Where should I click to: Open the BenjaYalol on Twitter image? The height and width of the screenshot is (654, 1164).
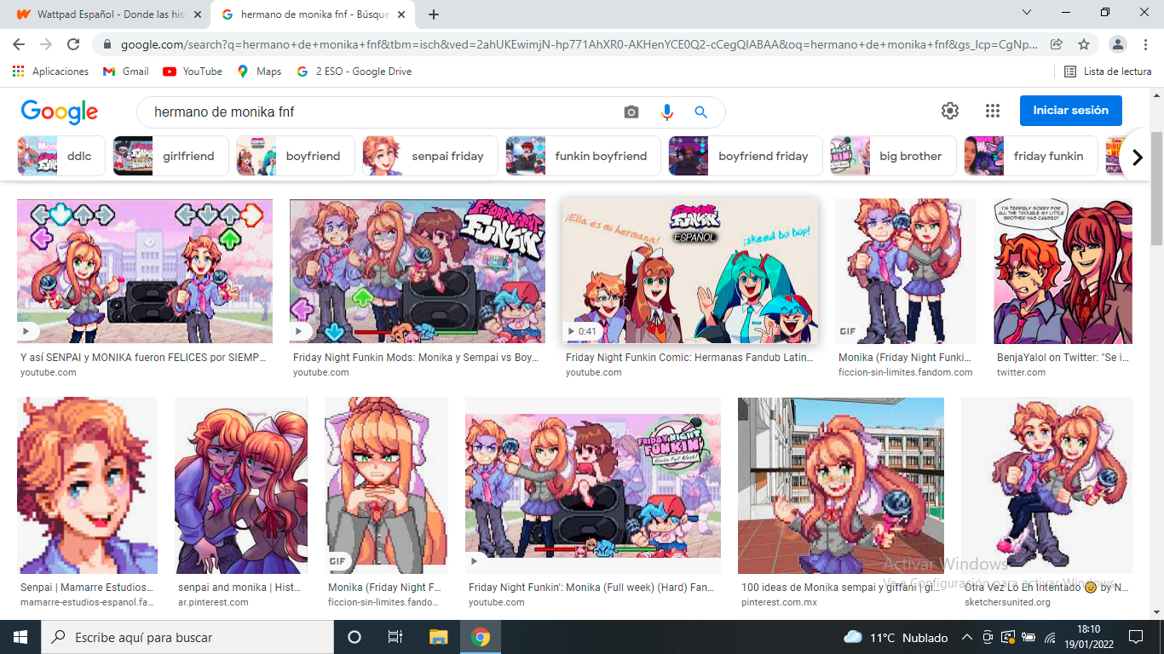click(1063, 271)
